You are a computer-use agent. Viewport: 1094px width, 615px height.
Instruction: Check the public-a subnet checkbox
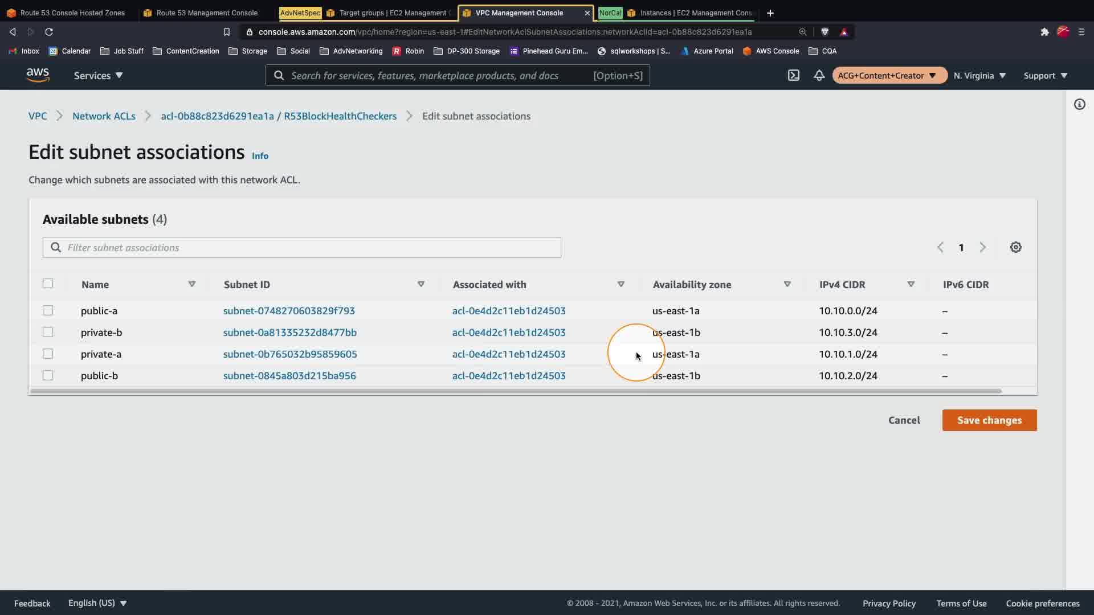point(48,310)
